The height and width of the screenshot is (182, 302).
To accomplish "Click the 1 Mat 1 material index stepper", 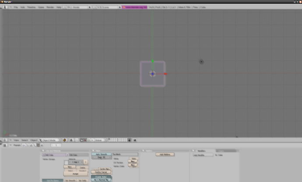I will point(76,162).
